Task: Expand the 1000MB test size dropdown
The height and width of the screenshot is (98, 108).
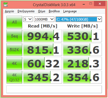Action: (44, 19)
